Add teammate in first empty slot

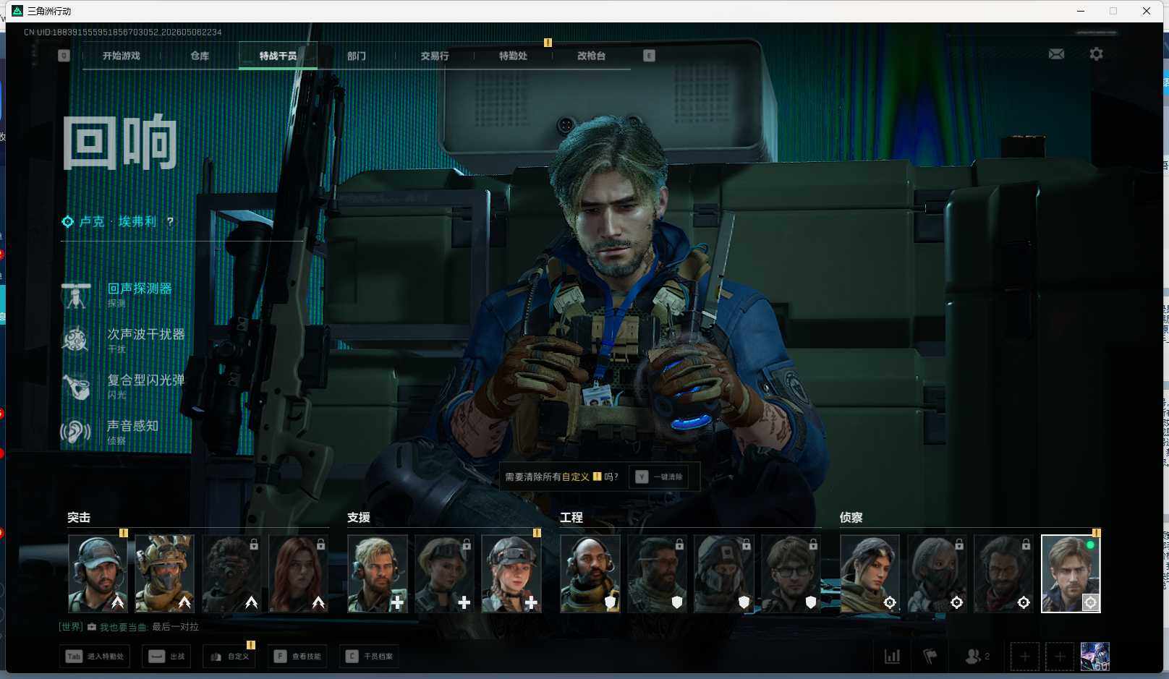(x=1024, y=657)
